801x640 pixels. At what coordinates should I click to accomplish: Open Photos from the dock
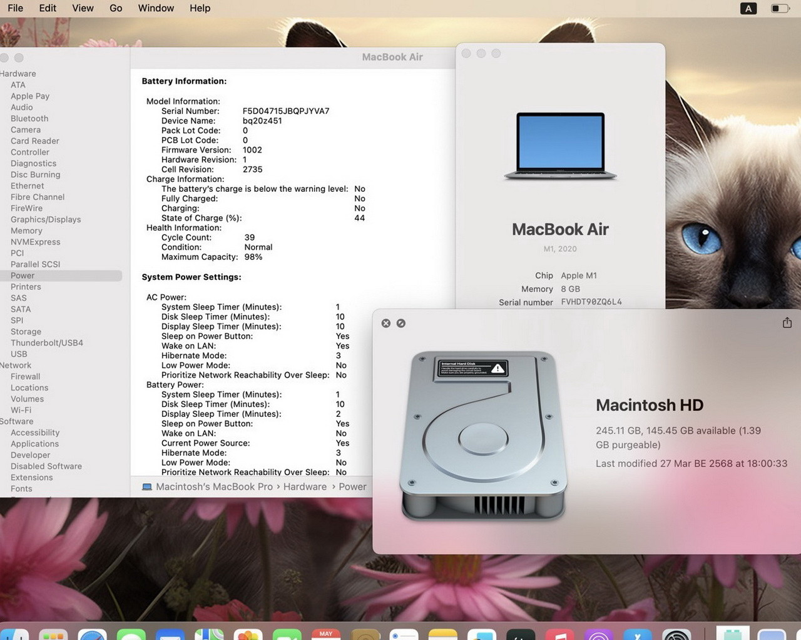(x=248, y=634)
